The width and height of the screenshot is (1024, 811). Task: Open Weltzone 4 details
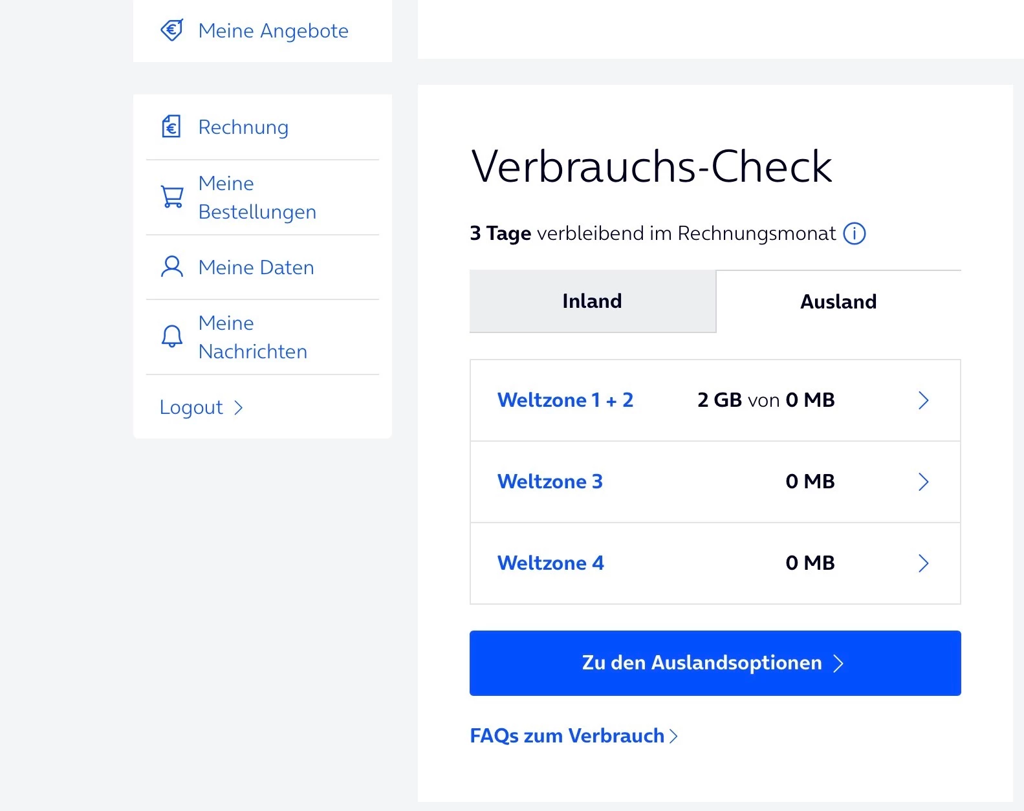[715, 563]
